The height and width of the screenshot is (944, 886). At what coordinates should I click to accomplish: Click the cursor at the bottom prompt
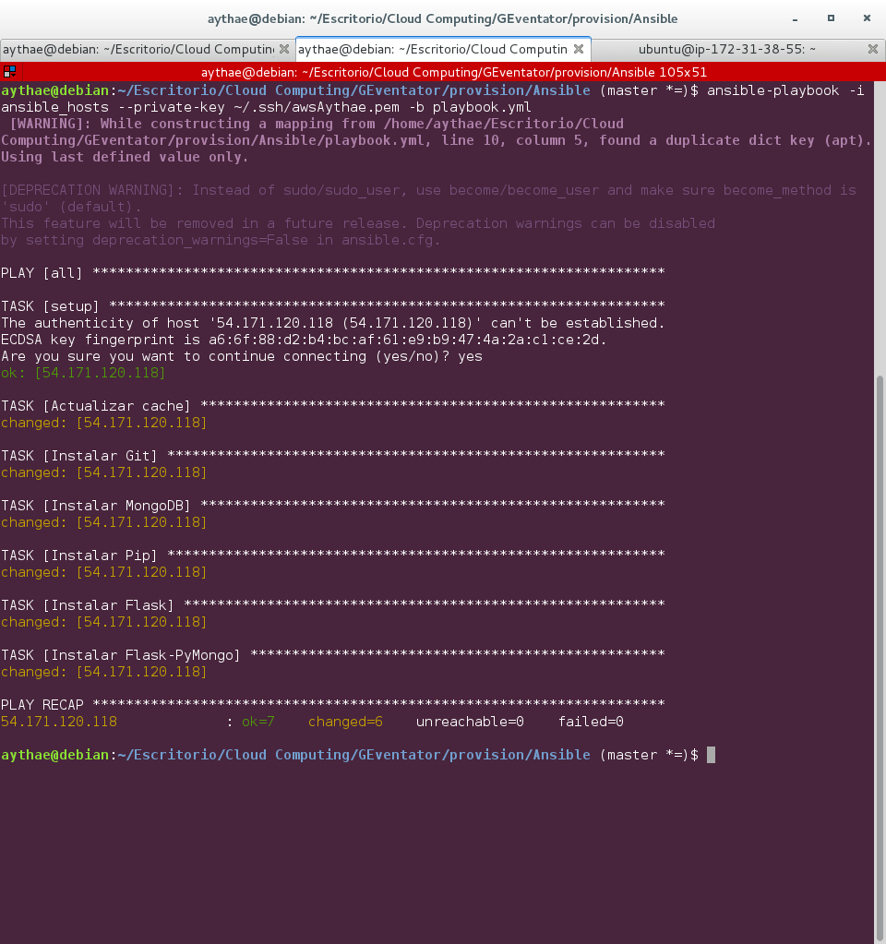pyautogui.click(x=711, y=755)
